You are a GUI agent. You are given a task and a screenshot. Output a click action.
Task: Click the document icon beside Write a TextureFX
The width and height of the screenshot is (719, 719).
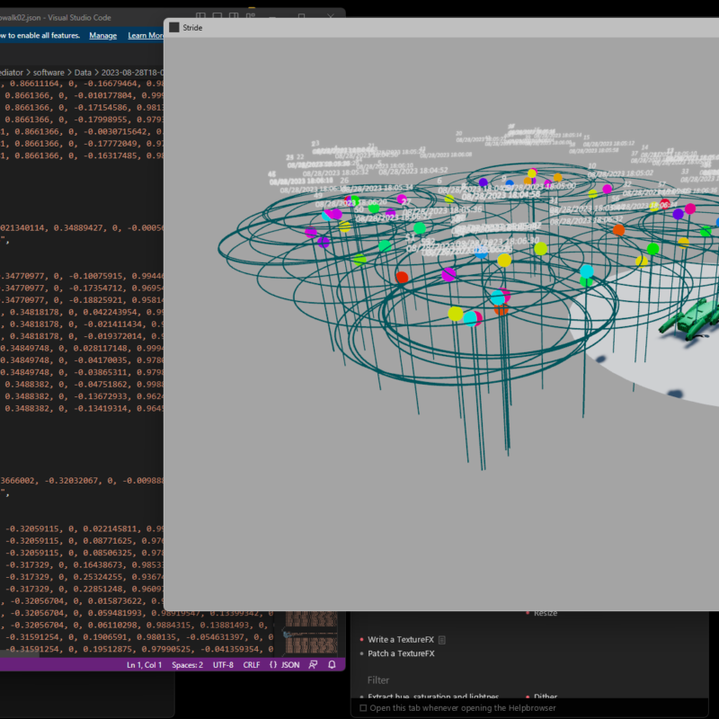(442, 640)
